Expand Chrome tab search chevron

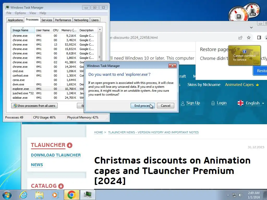(x=251, y=28)
